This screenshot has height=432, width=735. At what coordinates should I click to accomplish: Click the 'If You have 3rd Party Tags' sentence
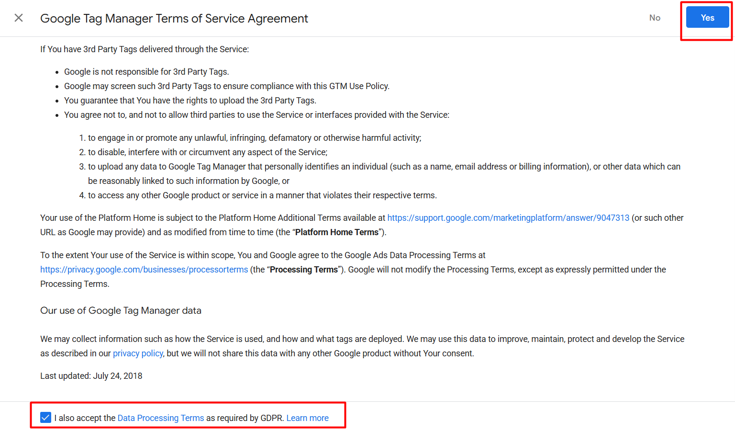pyautogui.click(x=144, y=49)
